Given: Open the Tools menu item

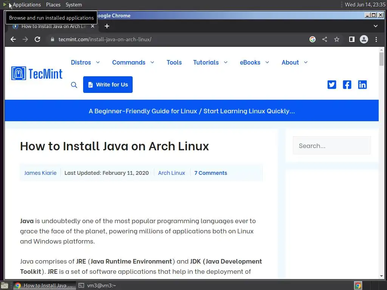Looking at the screenshot, I should click(x=174, y=62).
